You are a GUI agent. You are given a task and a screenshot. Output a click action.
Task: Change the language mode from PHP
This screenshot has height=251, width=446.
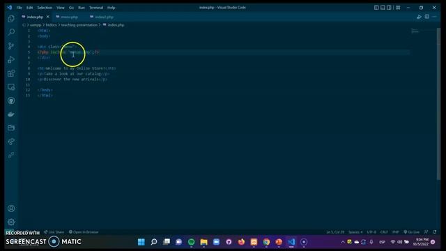tap(396, 232)
